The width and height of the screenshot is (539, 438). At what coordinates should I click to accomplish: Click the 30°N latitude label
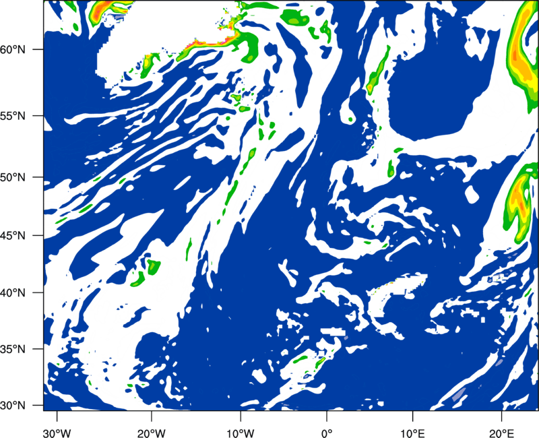coord(13,406)
